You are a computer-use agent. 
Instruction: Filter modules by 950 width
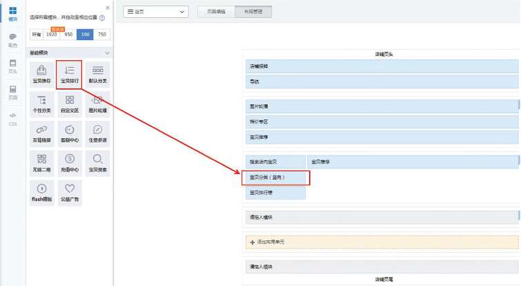(68, 34)
